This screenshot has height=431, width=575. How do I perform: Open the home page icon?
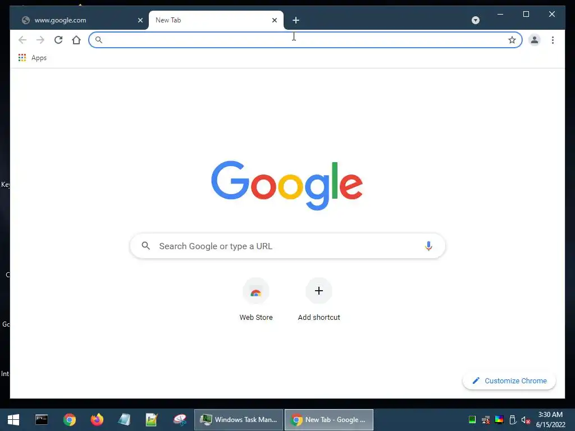(76, 40)
